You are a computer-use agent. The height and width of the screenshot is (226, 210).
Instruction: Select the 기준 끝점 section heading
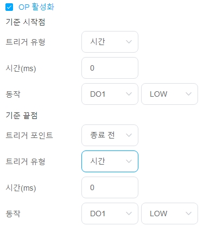(x=22, y=116)
